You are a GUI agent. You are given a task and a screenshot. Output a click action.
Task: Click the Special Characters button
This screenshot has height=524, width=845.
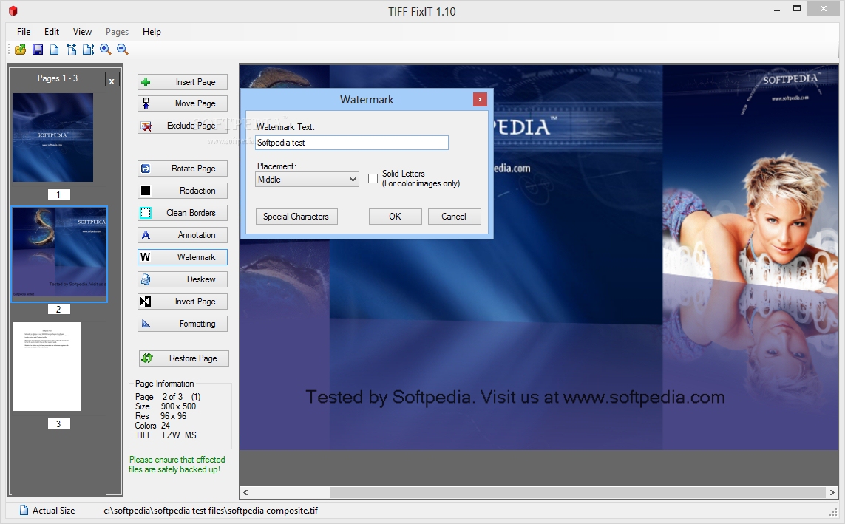tap(296, 217)
